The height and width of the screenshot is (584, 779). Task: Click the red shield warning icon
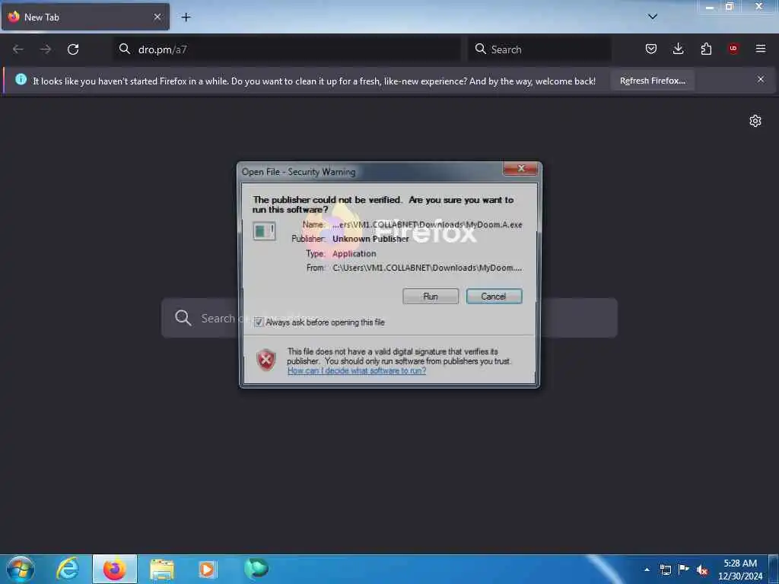(x=266, y=360)
